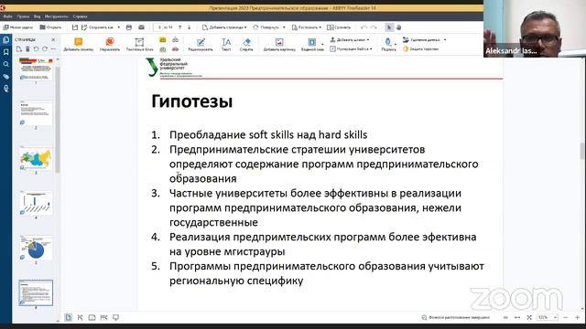
Task: Click the Edit (Редактировать) tool
Action: tap(201, 44)
